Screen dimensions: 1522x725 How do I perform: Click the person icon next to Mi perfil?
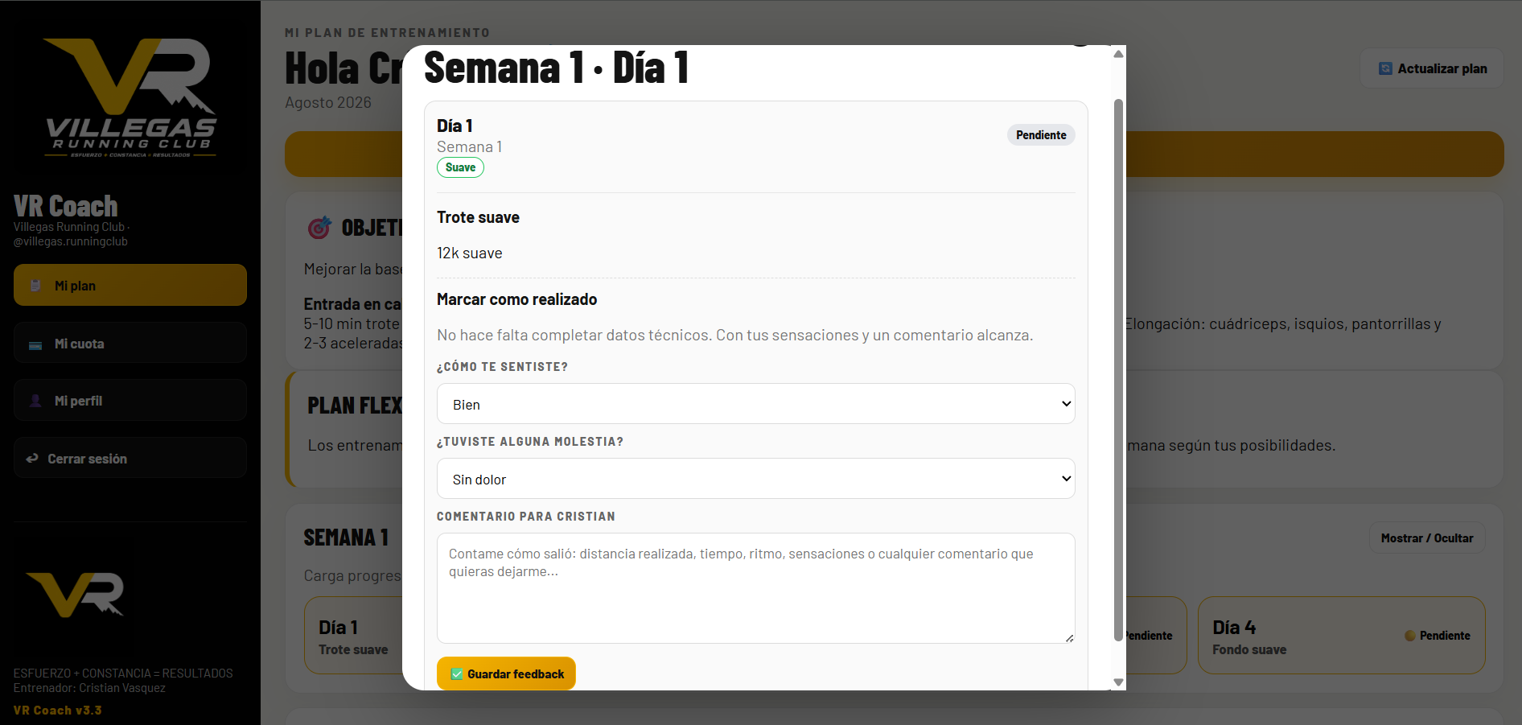point(35,401)
